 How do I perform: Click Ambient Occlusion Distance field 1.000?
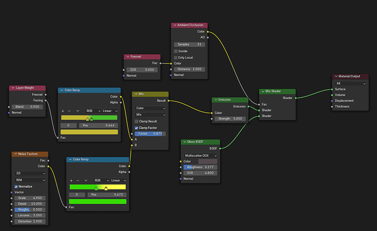point(190,69)
